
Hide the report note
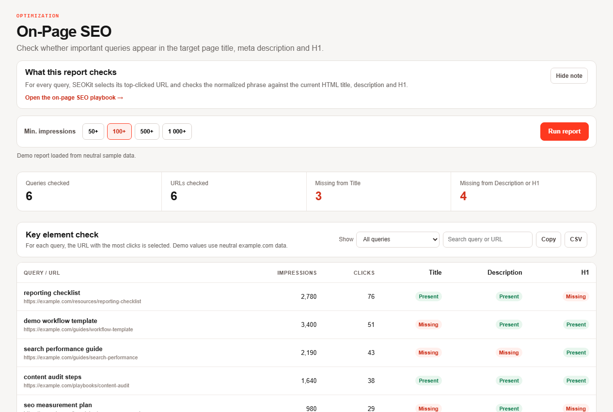tap(569, 76)
